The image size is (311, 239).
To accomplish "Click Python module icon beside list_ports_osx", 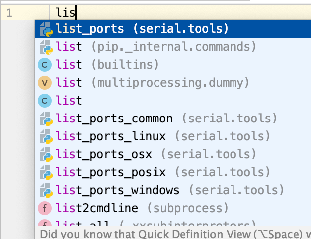I will coord(46,155).
